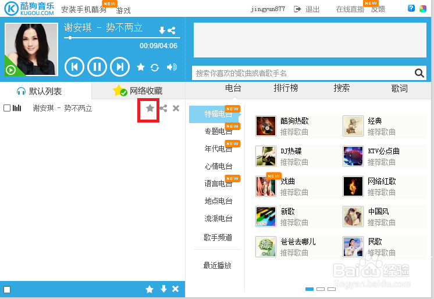Open the 电台 tab

pyautogui.click(x=233, y=88)
